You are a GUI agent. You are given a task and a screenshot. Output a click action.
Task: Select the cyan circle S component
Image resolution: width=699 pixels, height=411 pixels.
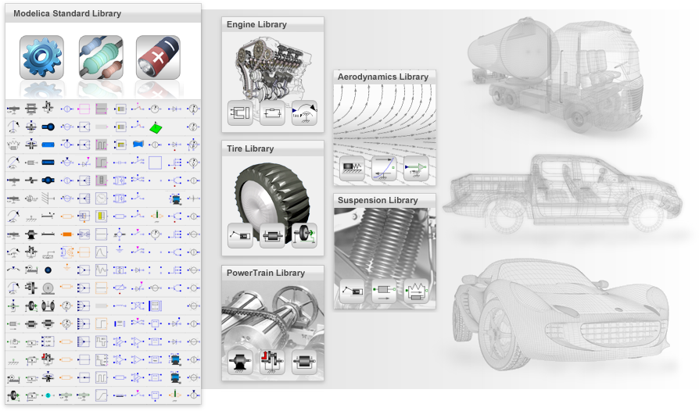click(x=48, y=395)
